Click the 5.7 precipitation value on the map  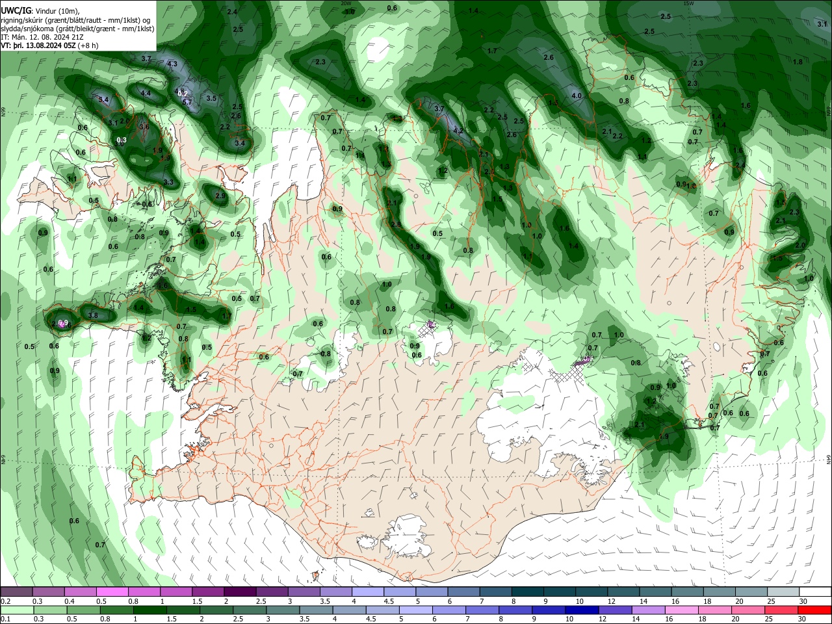tap(187, 102)
